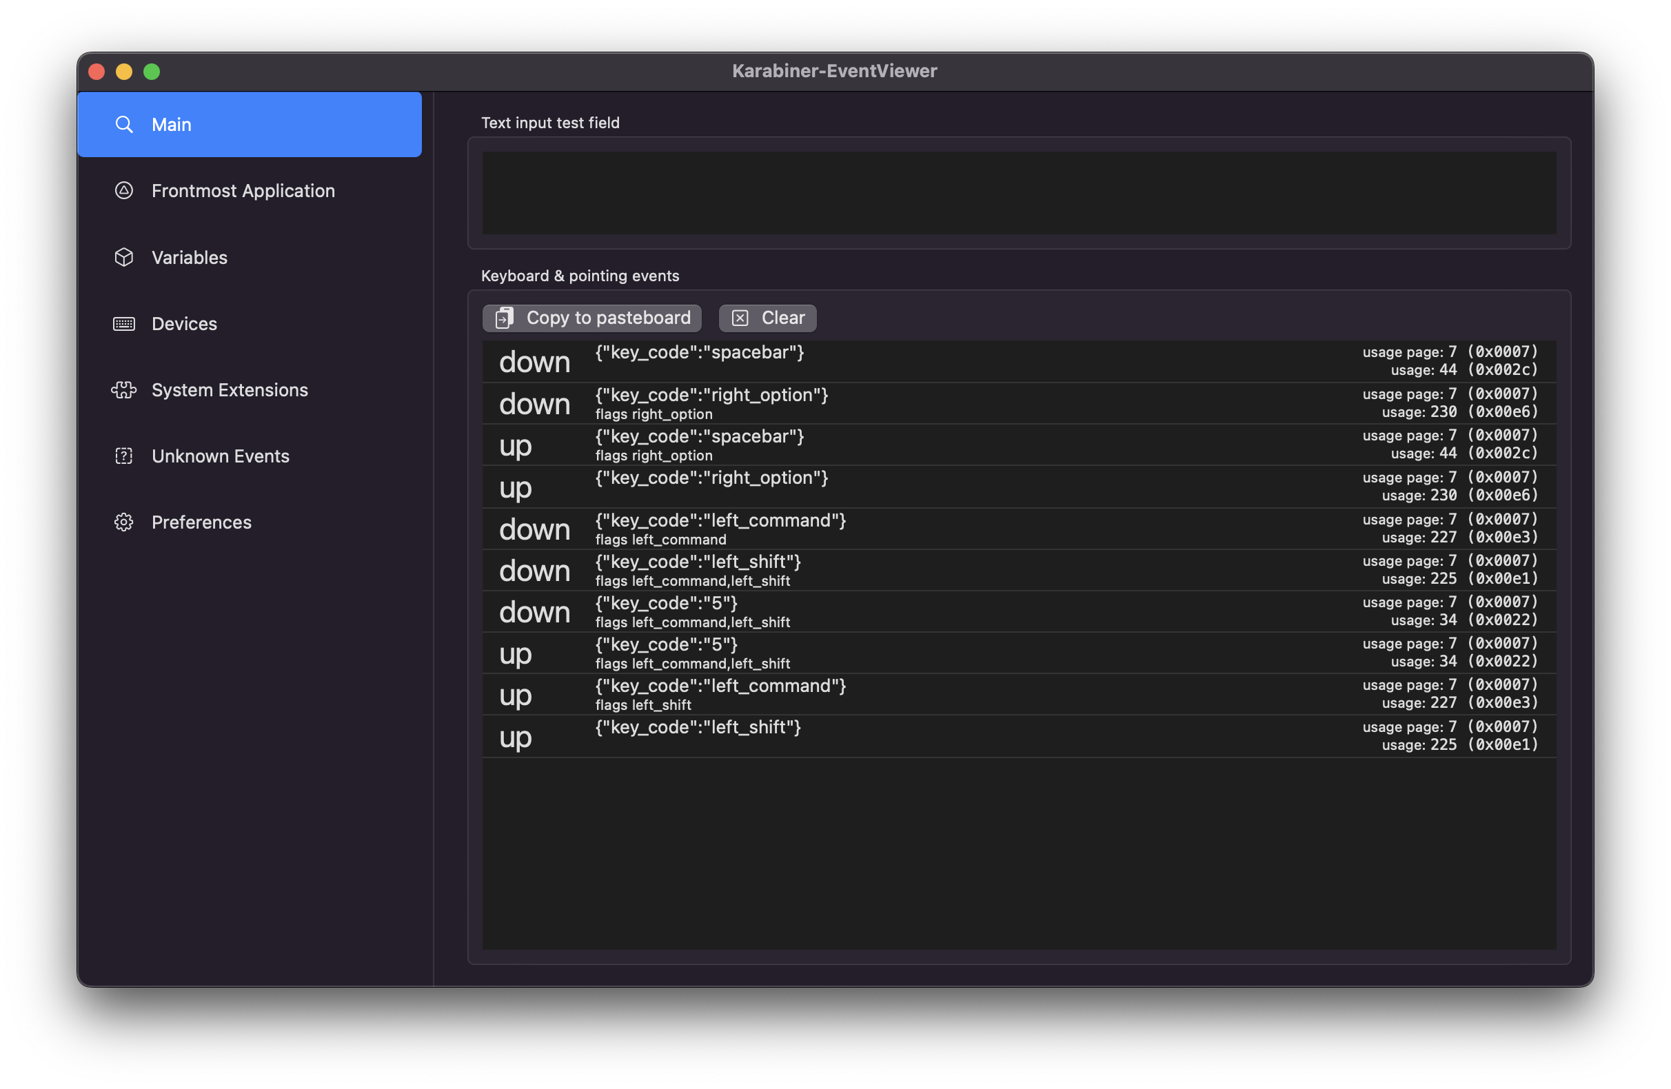Click the X icon on Clear button
The image size is (1671, 1089).
coord(740,318)
